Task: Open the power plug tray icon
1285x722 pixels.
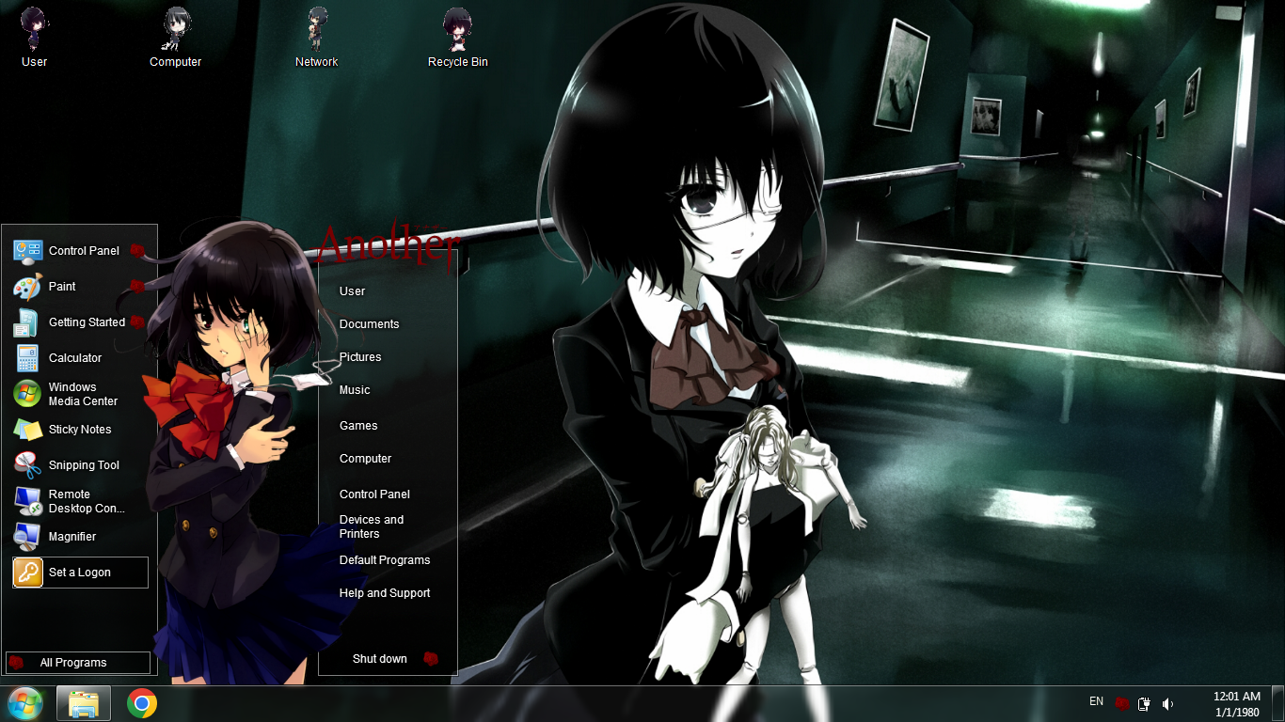Action: pos(1144,703)
